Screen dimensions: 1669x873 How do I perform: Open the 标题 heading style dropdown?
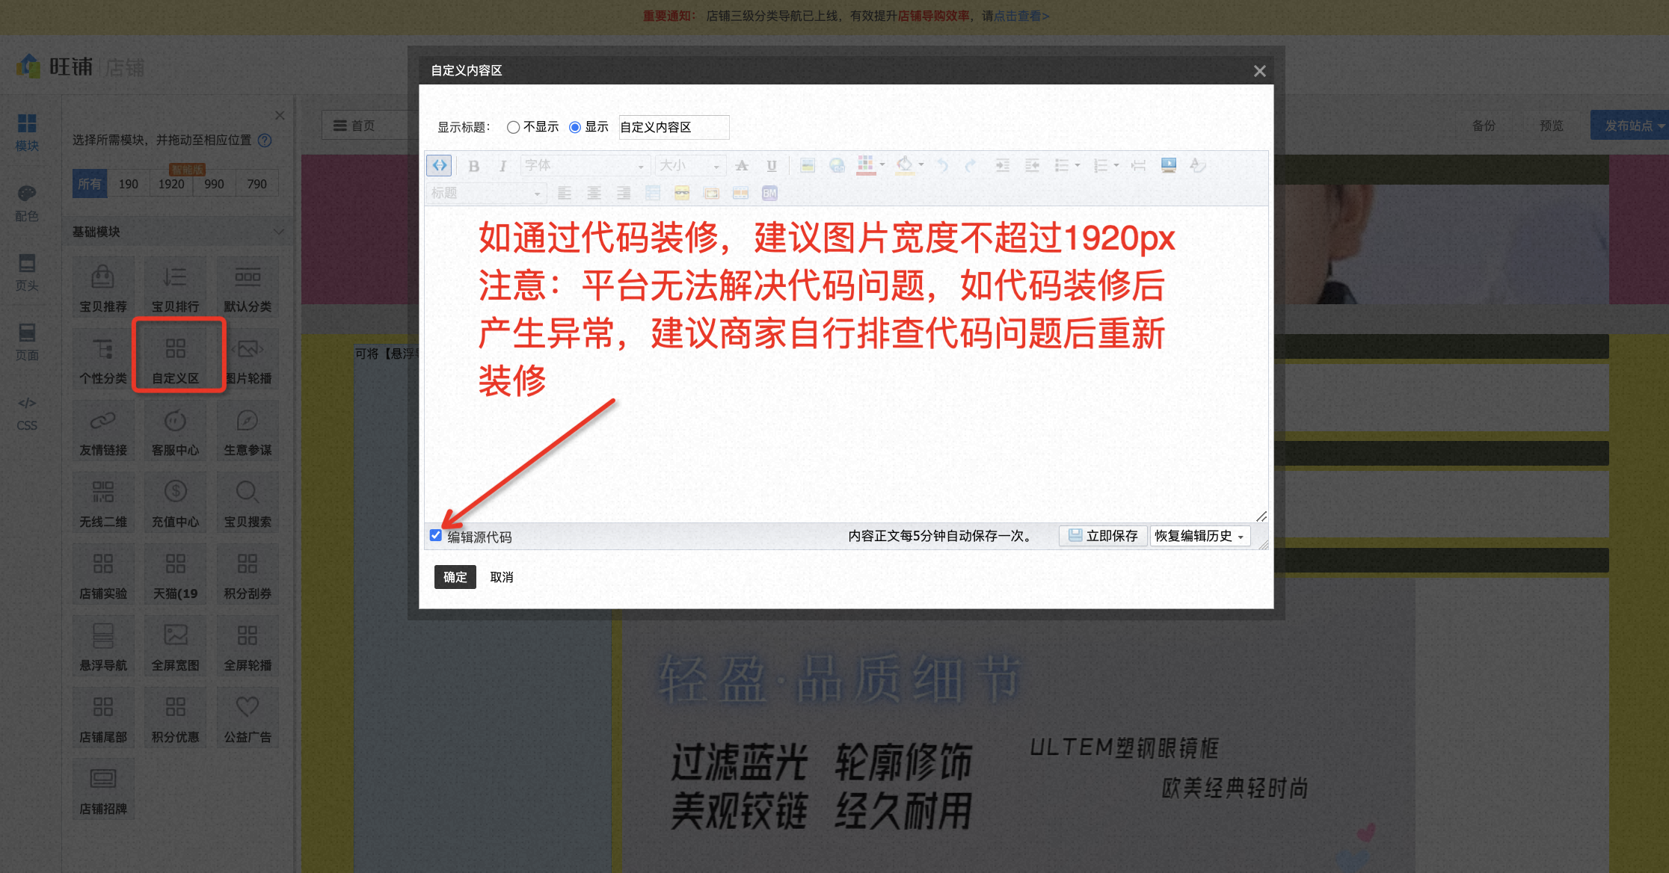tap(486, 194)
